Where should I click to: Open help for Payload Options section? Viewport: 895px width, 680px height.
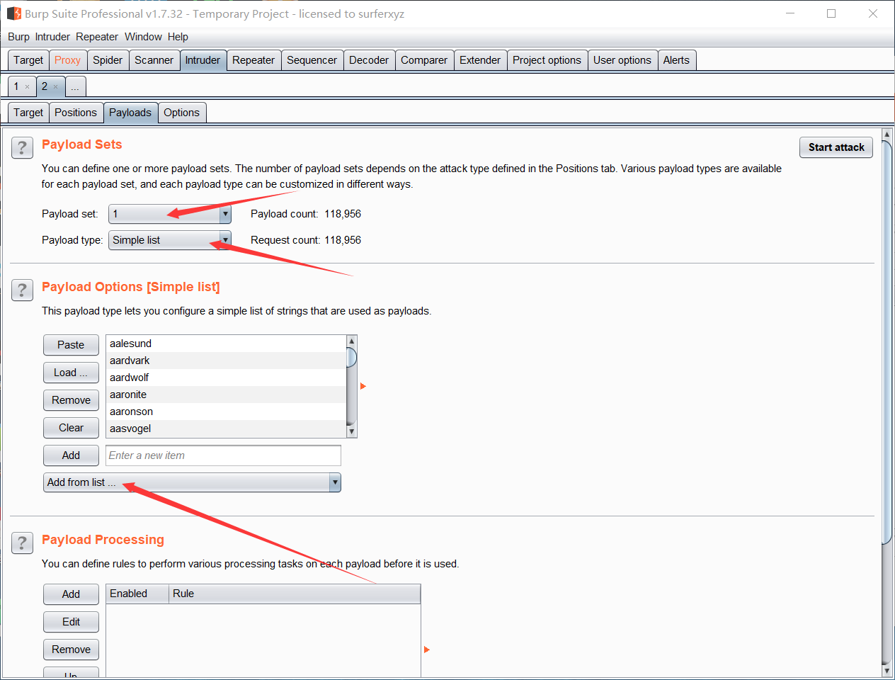pos(22,290)
